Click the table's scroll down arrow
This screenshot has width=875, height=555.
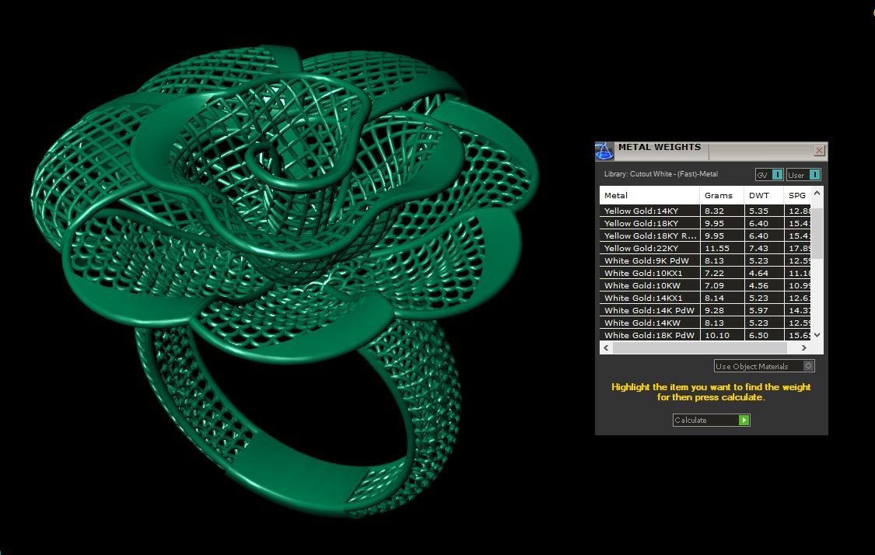pyautogui.click(x=817, y=335)
